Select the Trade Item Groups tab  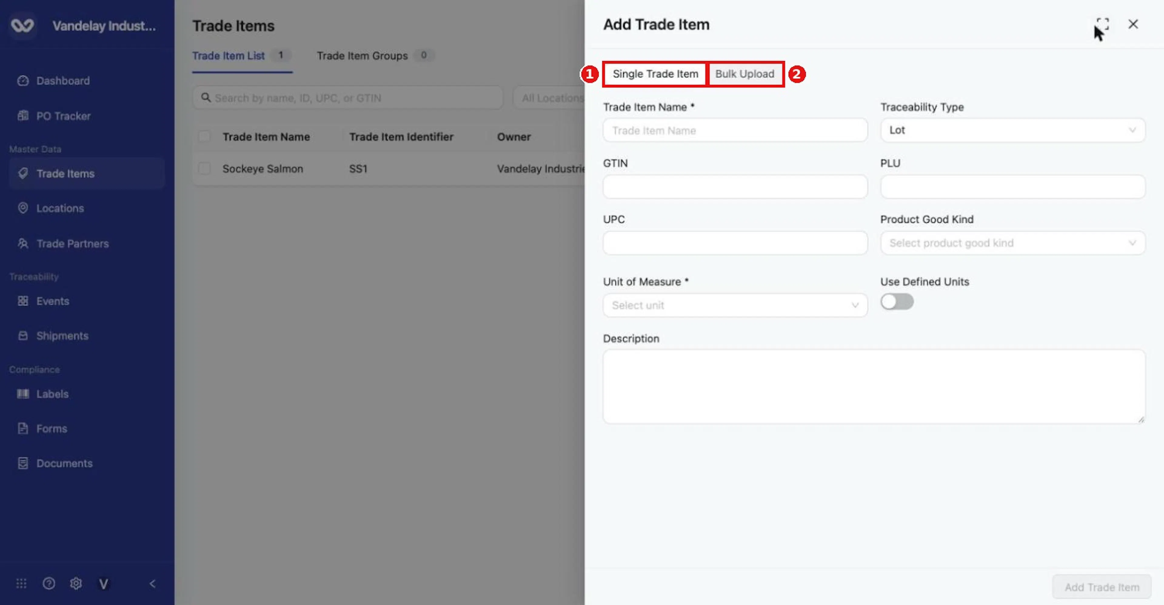click(376, 56)
